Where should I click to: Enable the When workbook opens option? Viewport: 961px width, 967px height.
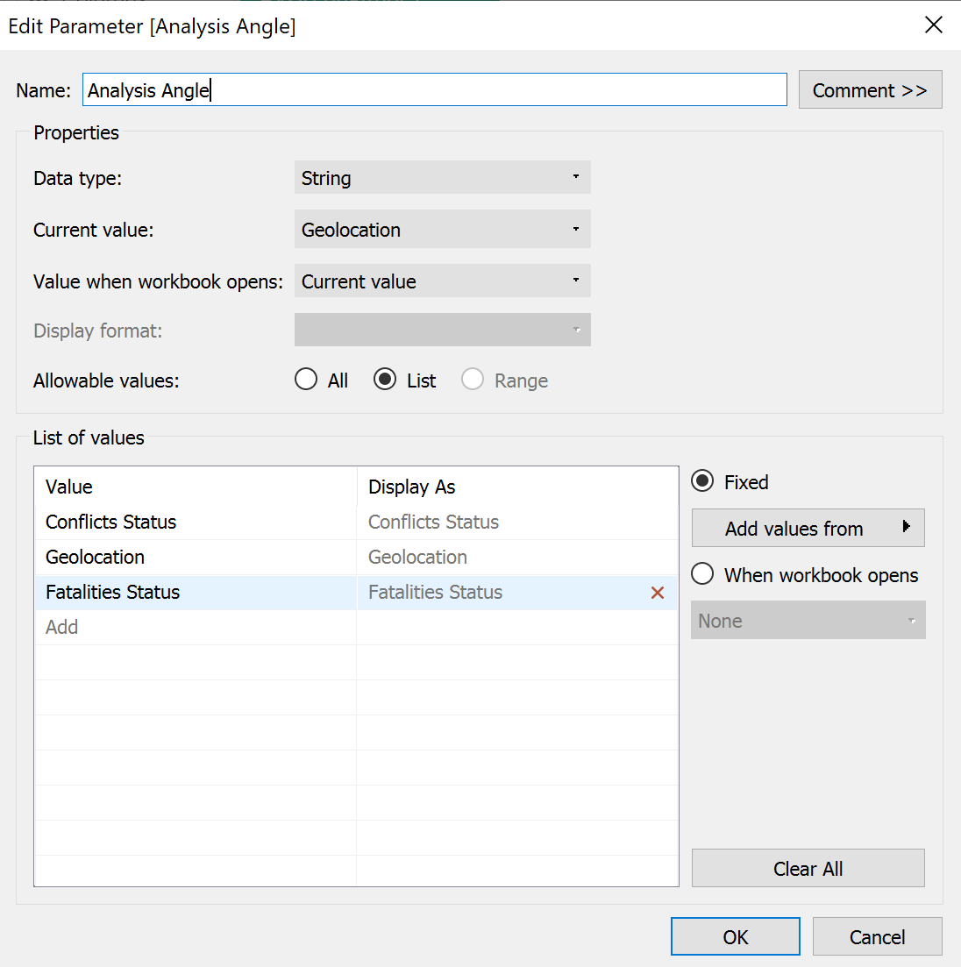[x=703, y=574]
